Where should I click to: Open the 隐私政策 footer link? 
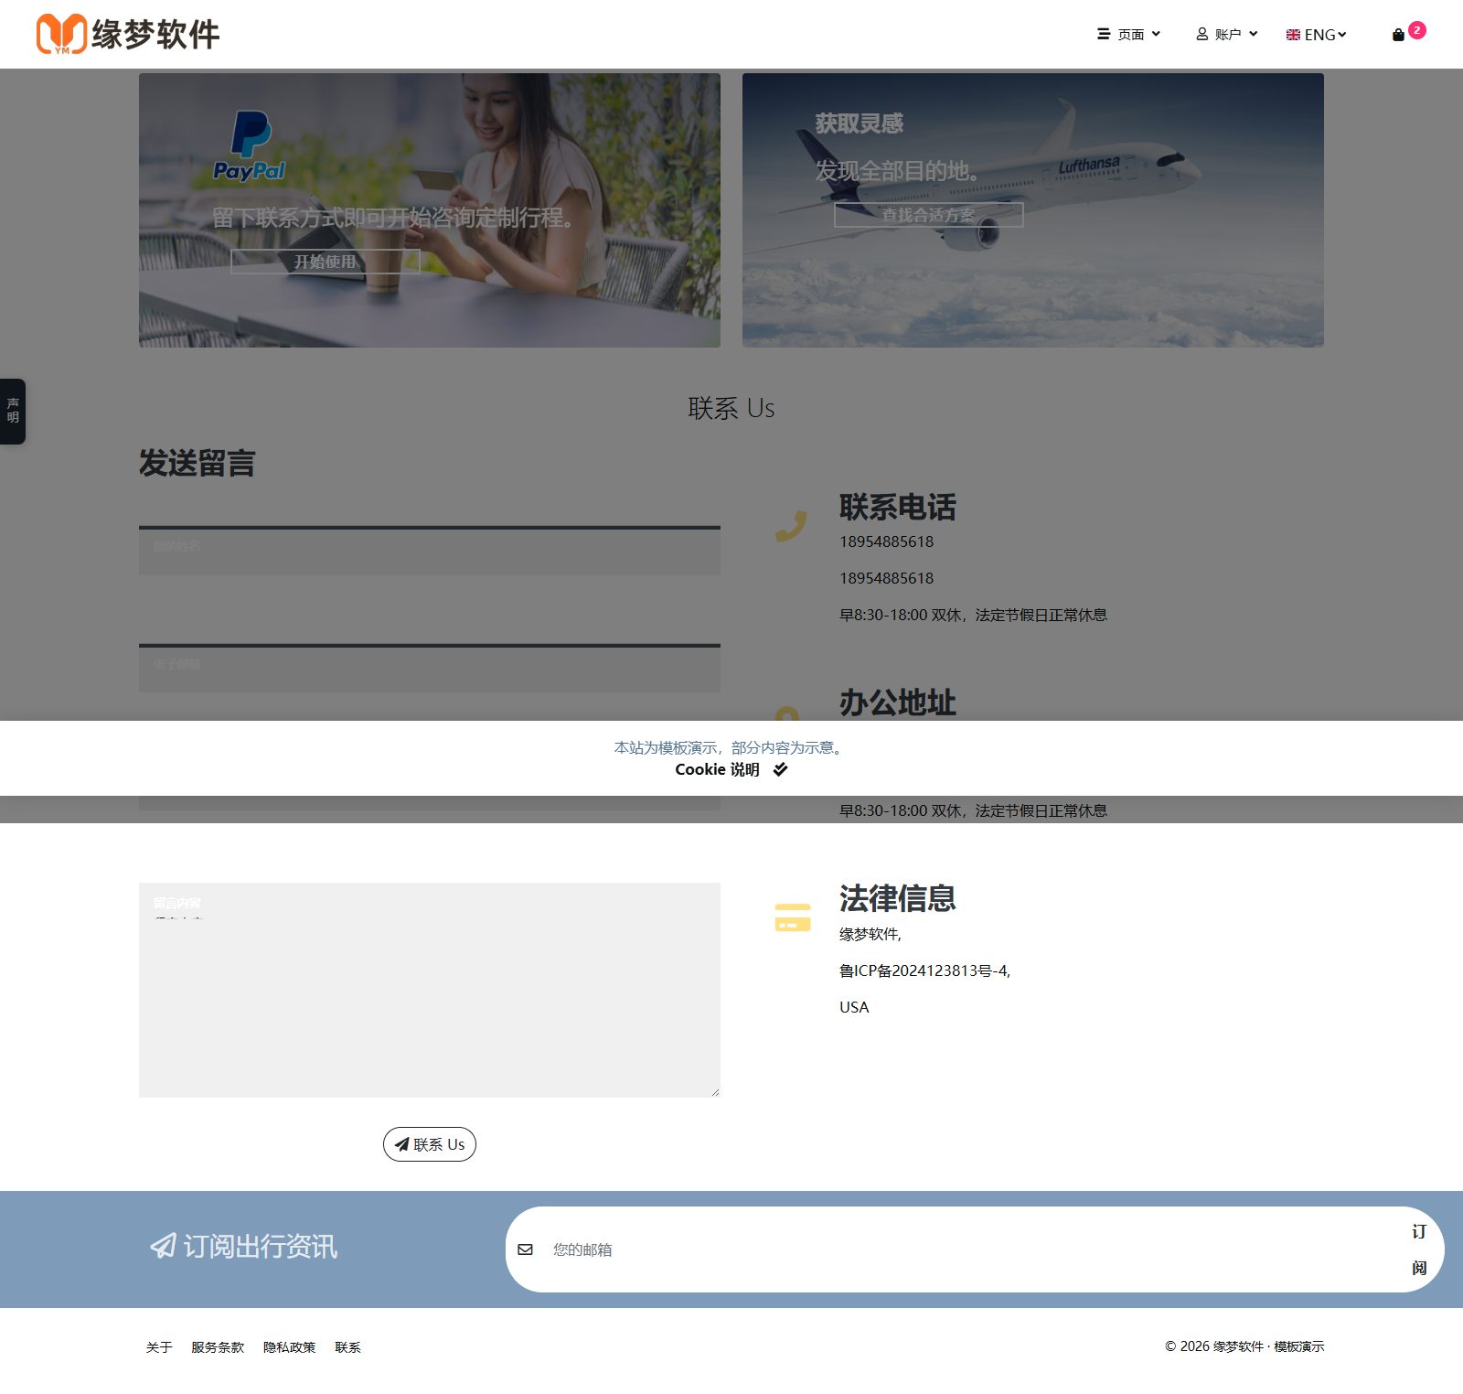coord(290,1347)
